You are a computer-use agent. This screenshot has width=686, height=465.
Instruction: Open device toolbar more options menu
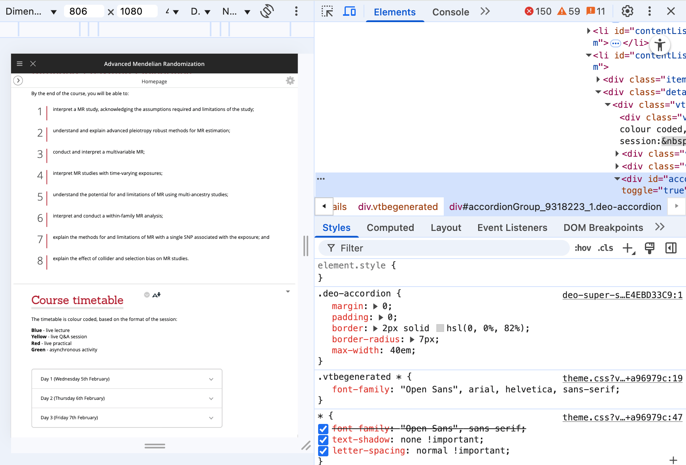tap(296, 11)
